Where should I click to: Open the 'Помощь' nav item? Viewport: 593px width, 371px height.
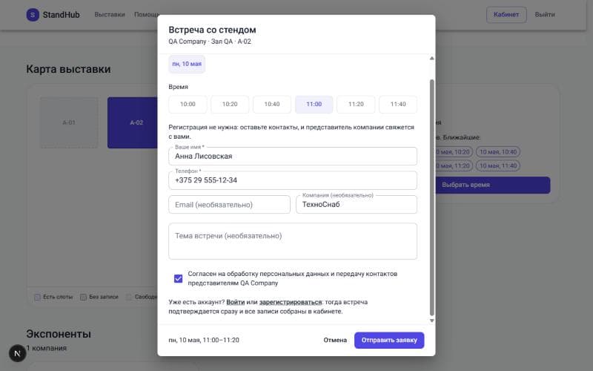pyautogui.click(x=146, y=15)
